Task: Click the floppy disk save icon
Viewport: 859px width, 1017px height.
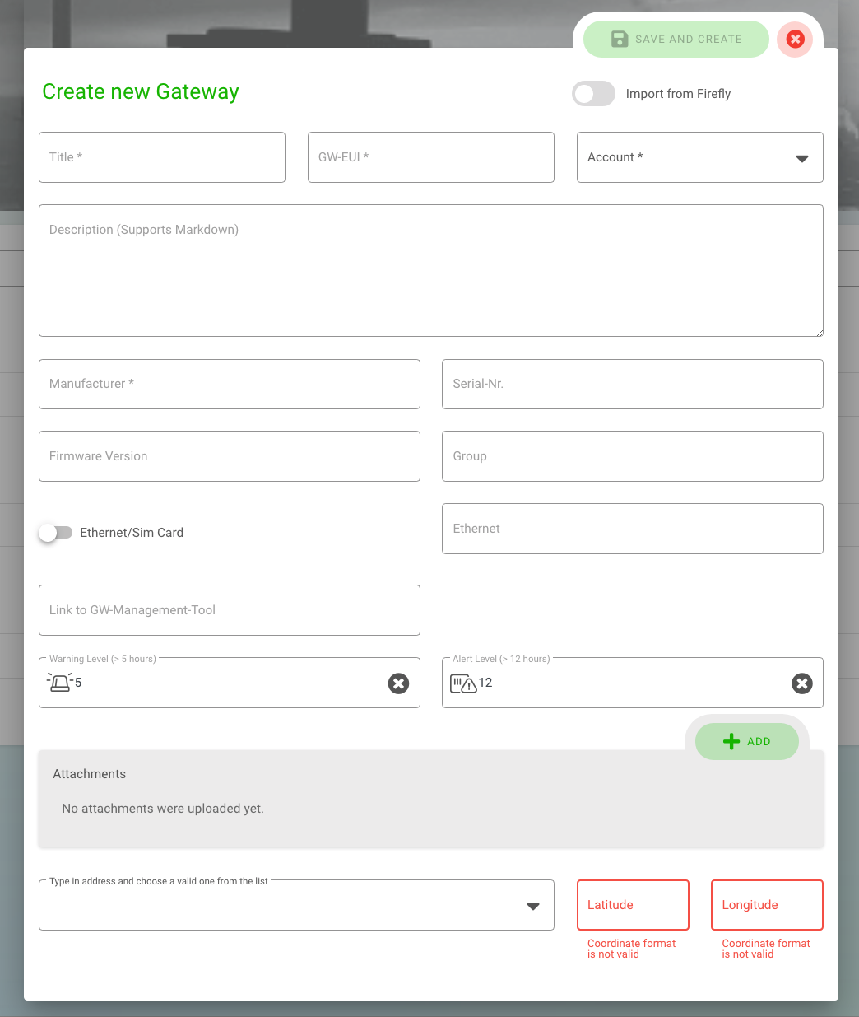Action: point(620,39)
